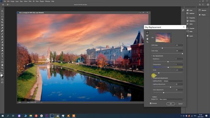Open the Libraries panel

(202, 10)
